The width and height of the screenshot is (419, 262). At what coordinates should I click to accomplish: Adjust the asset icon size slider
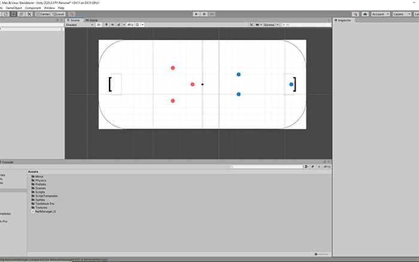click(321, 254)
